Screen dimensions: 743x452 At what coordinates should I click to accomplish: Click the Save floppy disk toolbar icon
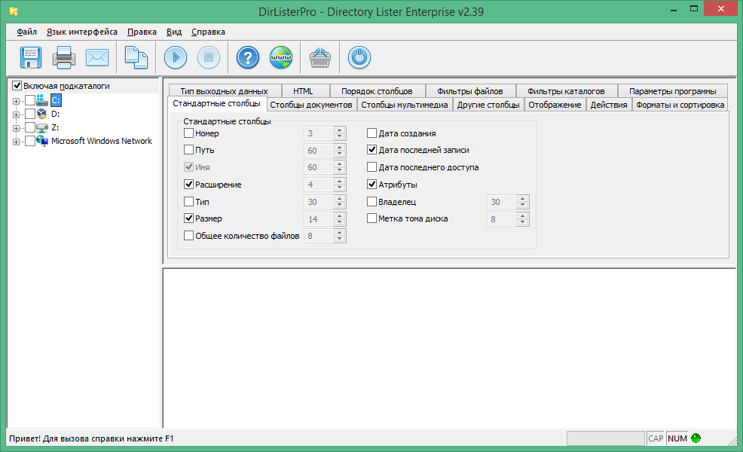pos(31,57)
